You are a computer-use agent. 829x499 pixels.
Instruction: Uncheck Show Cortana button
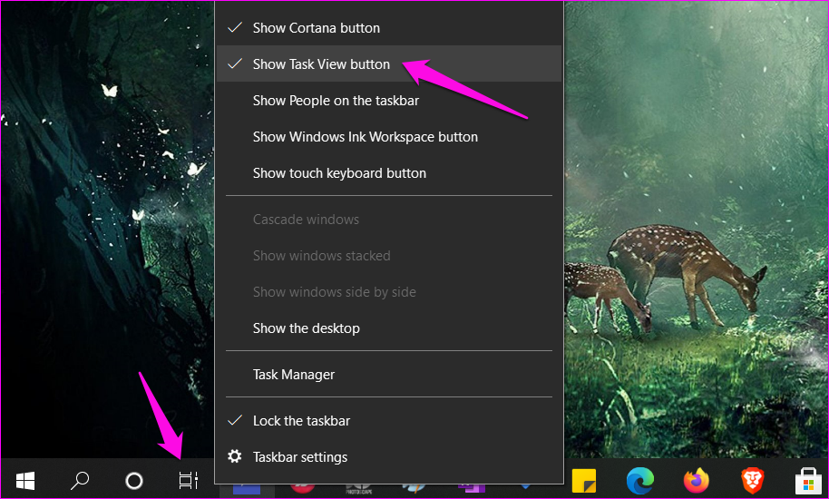coord(316,28)
